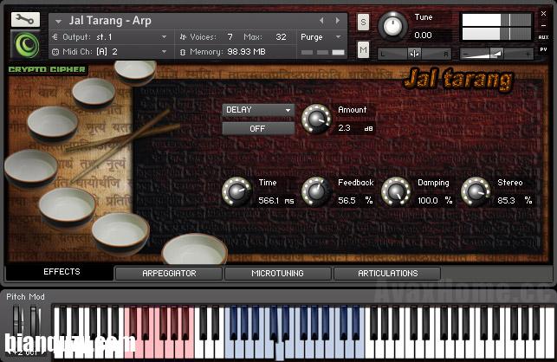Switch to the ARPEGGIATOR tab
This screenshot has height=362, width=557.
(x=169, y=273)
